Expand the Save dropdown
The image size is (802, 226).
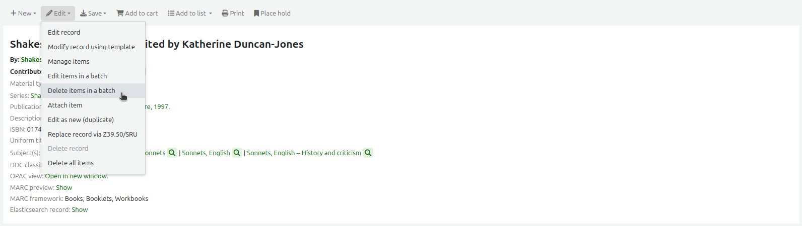click(93, 14)
